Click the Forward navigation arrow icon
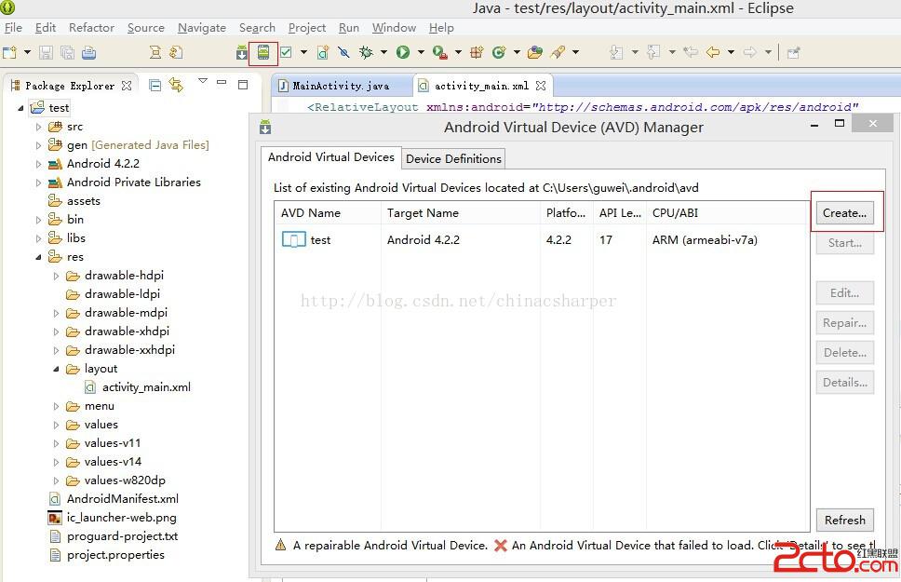901x582 pixels. [750, 52]
